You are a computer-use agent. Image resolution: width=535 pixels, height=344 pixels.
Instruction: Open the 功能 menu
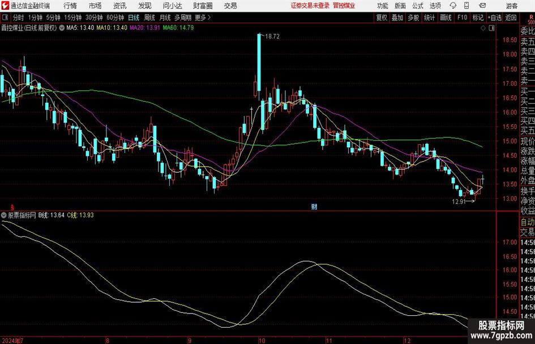tap(383, 6)
